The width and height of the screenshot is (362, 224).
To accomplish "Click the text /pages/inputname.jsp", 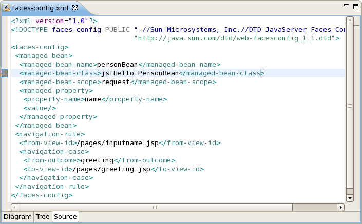I will pyautogui.click(x=118, y=143).
